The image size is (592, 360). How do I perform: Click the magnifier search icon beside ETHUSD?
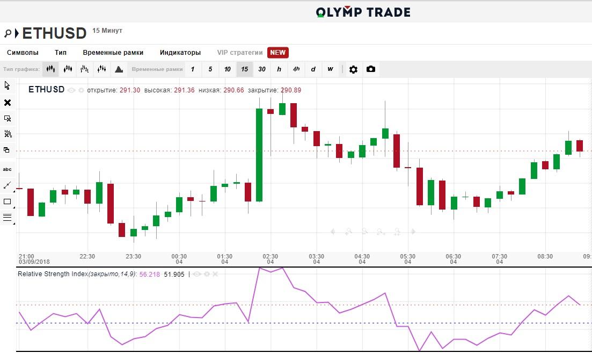(8, 33)
